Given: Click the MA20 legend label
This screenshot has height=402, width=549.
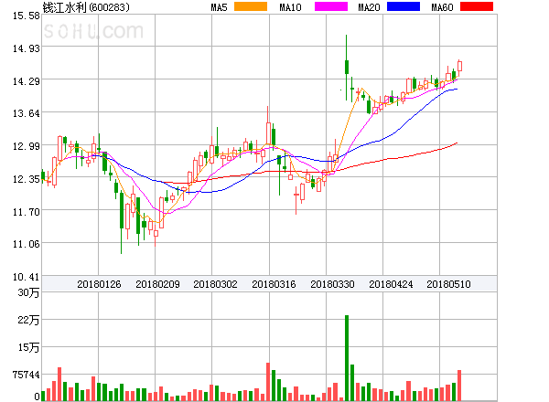Looking at the screenshot, I should [x=369, y=7].
